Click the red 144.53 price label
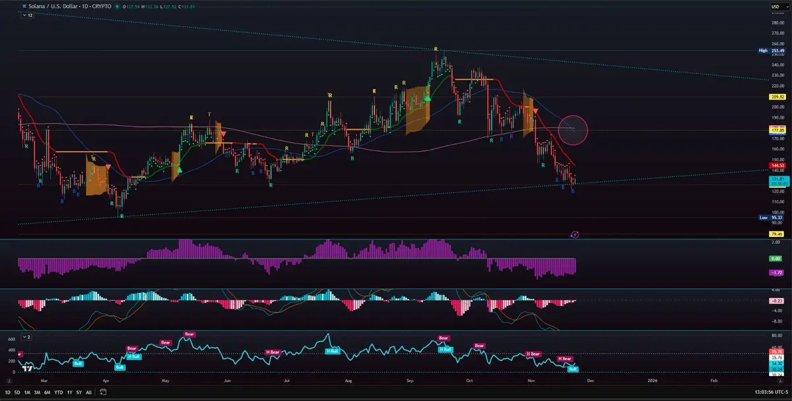Image resolution: width=792 pixels, height=401 pixels. pos(777,166)
